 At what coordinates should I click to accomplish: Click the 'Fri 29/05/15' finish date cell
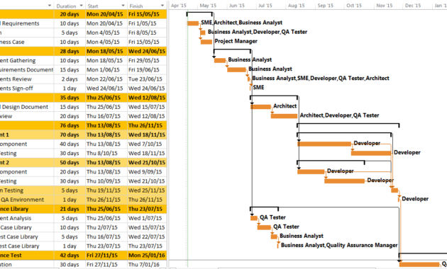pyautogui.click(x=147, y=61)
